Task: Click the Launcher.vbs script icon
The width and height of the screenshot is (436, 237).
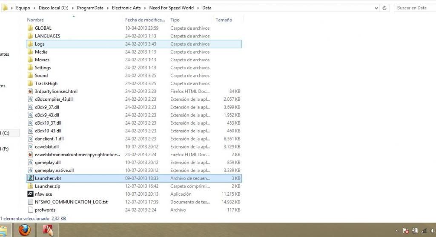Action: coord(30,178)
